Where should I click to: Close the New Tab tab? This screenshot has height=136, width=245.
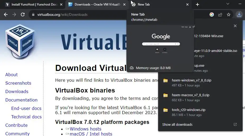point(187,4)
